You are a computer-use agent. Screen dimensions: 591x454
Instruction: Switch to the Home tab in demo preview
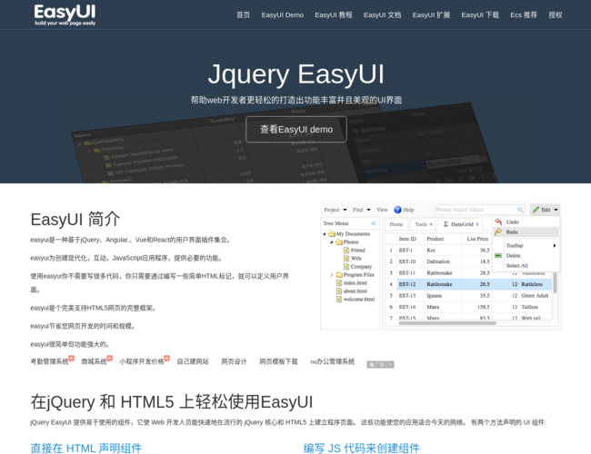pos(396,224)
